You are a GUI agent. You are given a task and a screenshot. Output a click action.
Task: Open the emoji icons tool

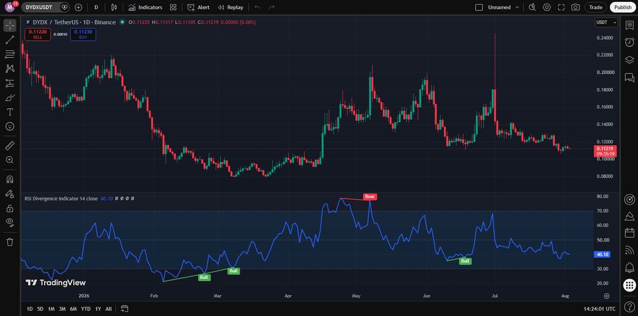tap(10, 126)
